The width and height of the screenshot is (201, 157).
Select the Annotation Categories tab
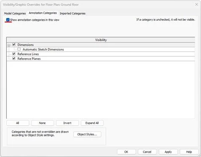pos(43,13)
